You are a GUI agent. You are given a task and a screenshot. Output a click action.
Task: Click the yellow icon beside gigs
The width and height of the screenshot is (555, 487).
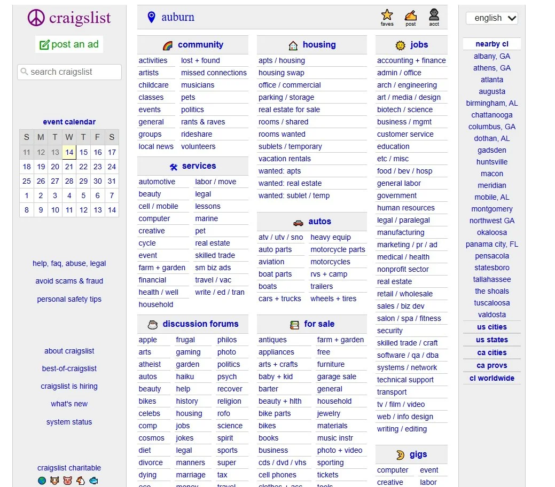coord(400,455)
